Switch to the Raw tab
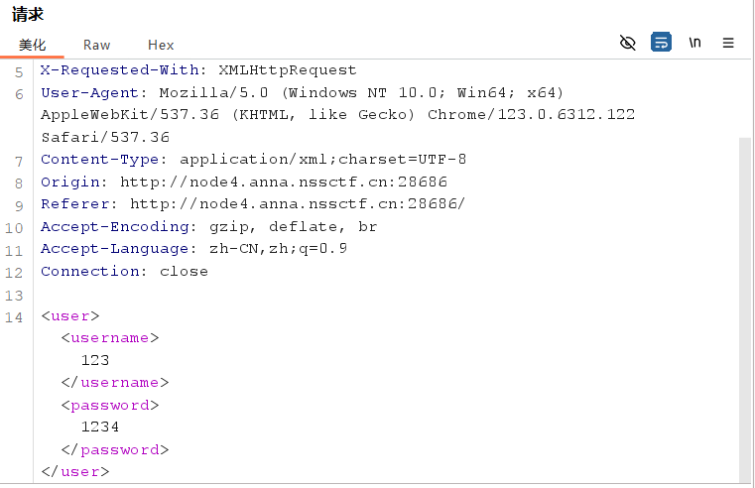Viewport: 755px width, 488px height. (x=96, y=45)
